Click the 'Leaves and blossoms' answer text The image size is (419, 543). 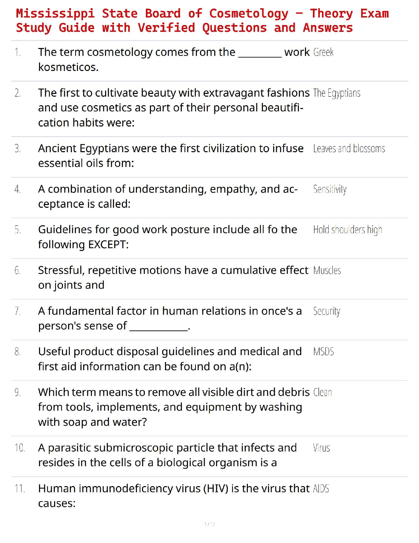pos(349,148)
